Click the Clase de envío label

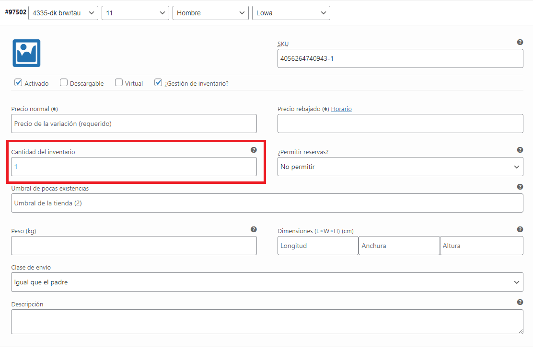[31, 268]
